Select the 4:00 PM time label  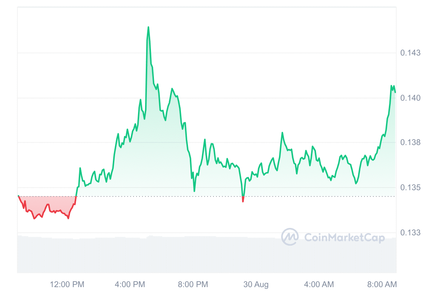130,285
